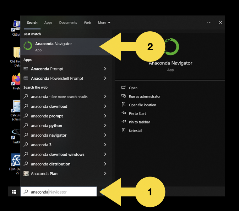Screen dimensions: 239x211
Task: Select 'anaconda download' web suggestion
Action: click(x=66, y=106)
